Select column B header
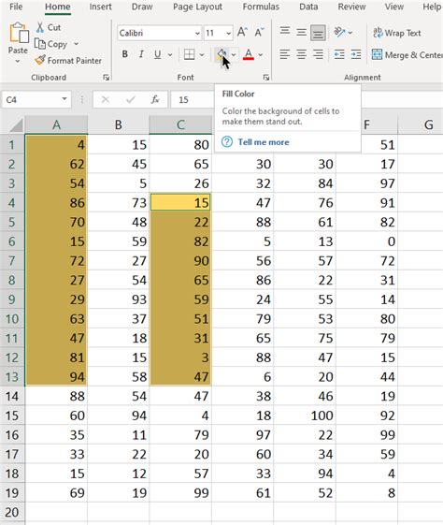 click(119, 124)
